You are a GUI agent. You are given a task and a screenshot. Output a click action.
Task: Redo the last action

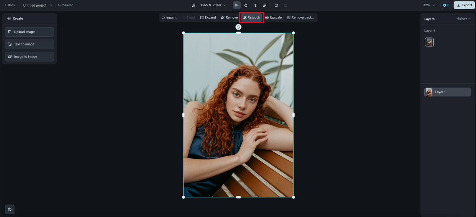(x=286, y=5)
